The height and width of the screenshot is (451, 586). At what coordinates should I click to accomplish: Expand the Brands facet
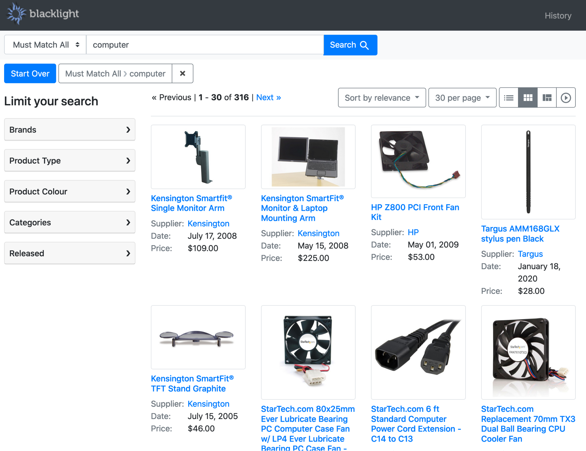click(x=69, y=130)
